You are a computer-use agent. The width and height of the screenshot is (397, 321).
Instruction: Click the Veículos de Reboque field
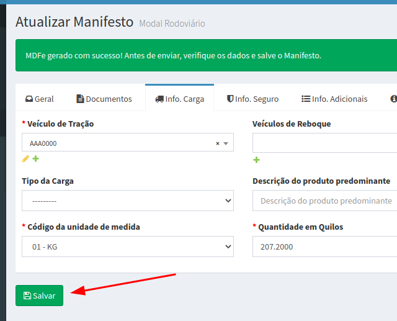click(324, 143)
